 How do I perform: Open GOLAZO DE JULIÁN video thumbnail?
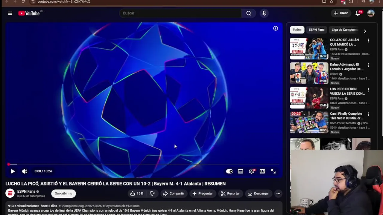(x=309, y=48)
